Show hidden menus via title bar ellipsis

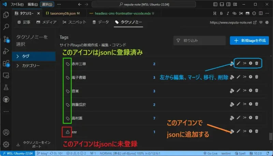pyautogui.click(x=59, y=4)
